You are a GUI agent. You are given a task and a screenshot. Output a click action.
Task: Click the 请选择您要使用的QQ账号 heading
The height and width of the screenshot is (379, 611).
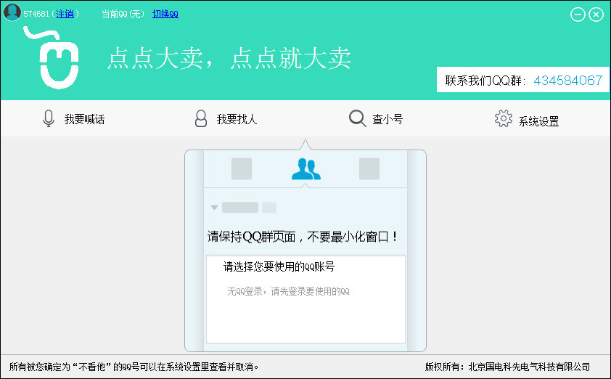(x=279, y=266)
